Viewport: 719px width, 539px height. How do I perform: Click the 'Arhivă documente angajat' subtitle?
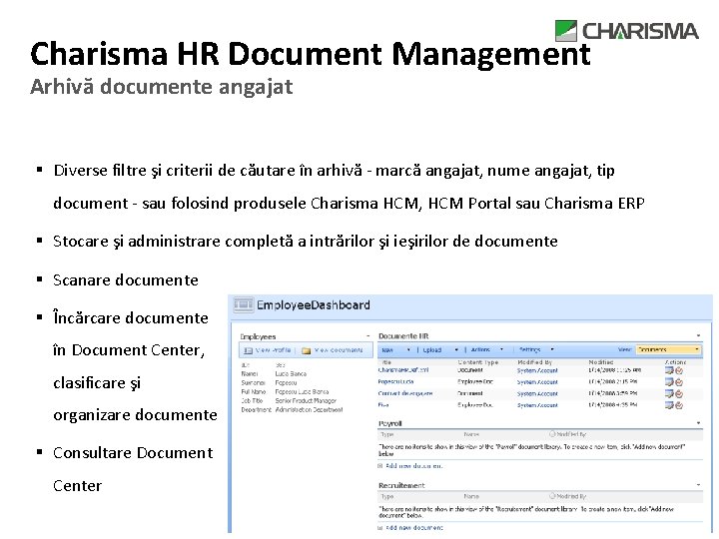tap(162, 87)
